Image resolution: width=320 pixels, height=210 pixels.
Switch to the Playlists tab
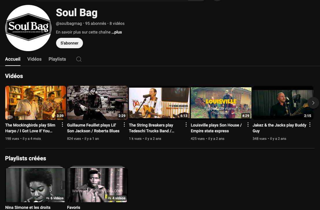pos(57,59)
